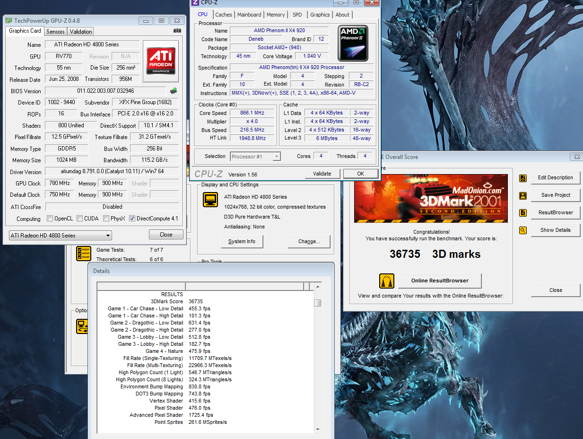583x439 pixels.
Task: Select the CPU tab in CPU-Z
Action: tap(203, 14)
